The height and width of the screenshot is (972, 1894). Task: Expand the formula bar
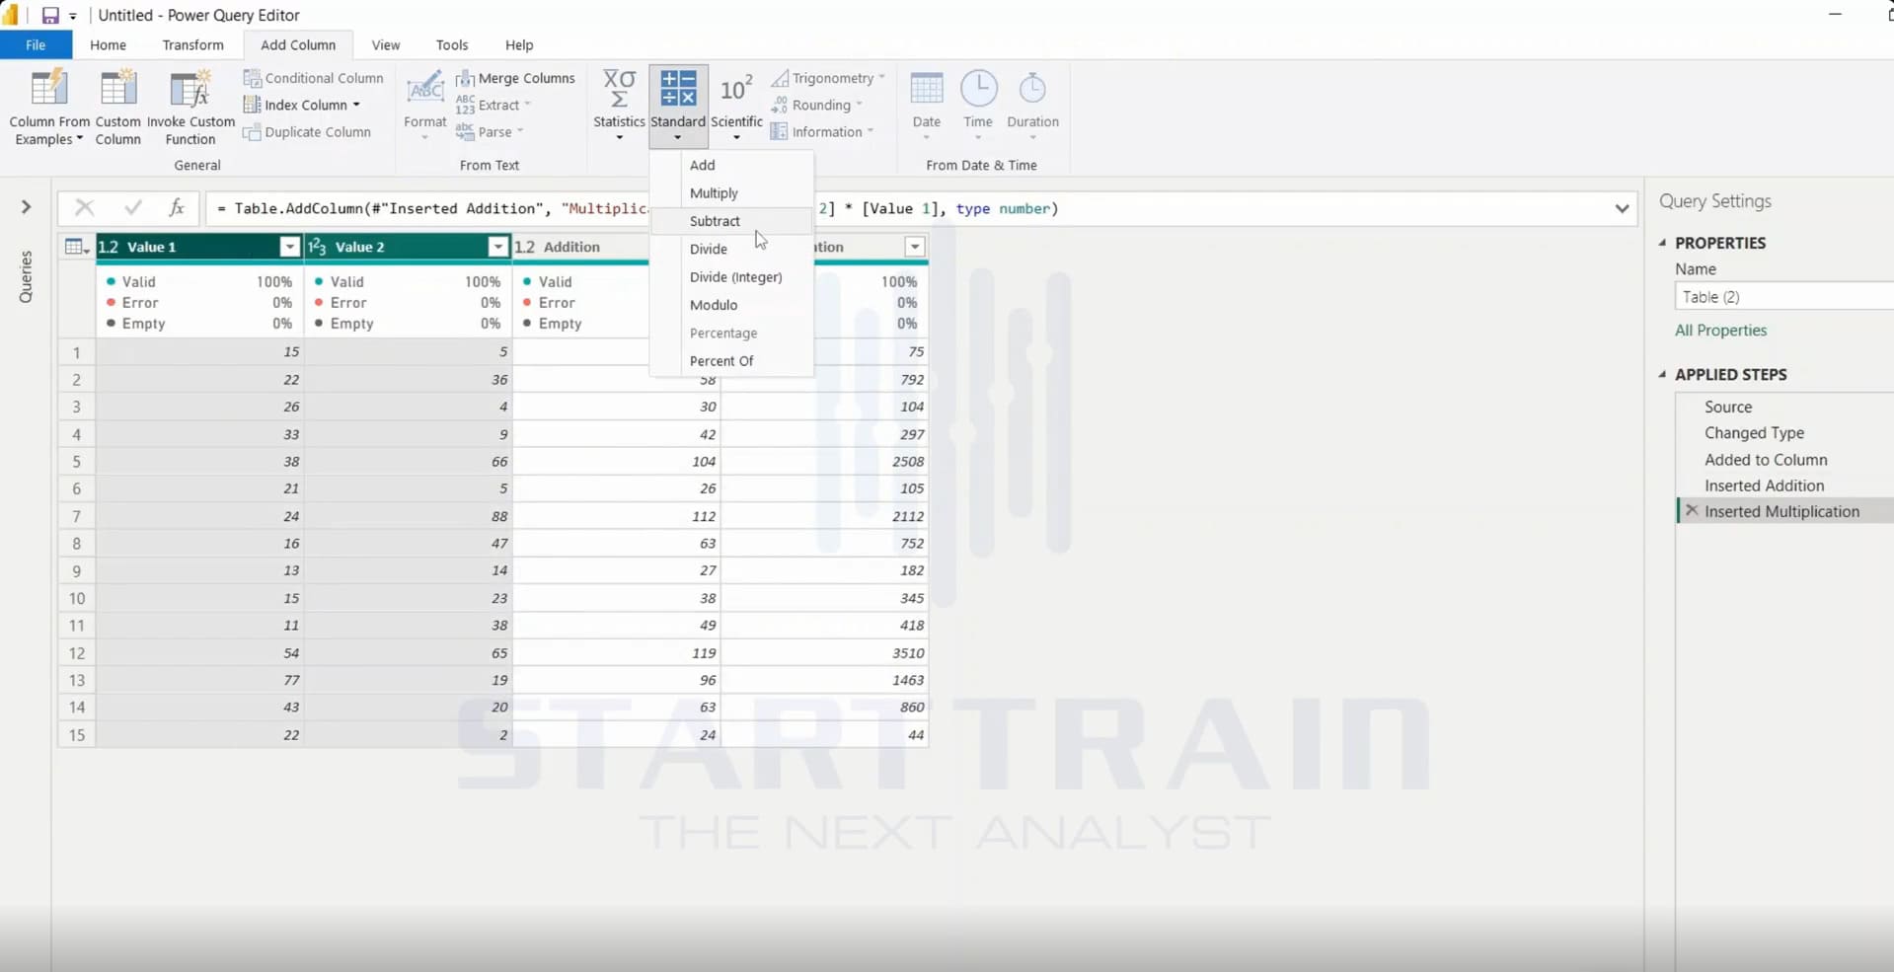tap(1622, 208)
